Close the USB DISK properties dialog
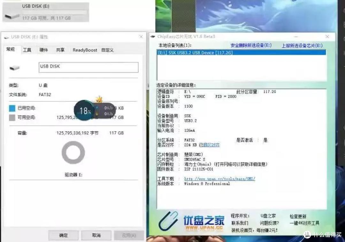The image size is (345, 242). tap(141, 37)
